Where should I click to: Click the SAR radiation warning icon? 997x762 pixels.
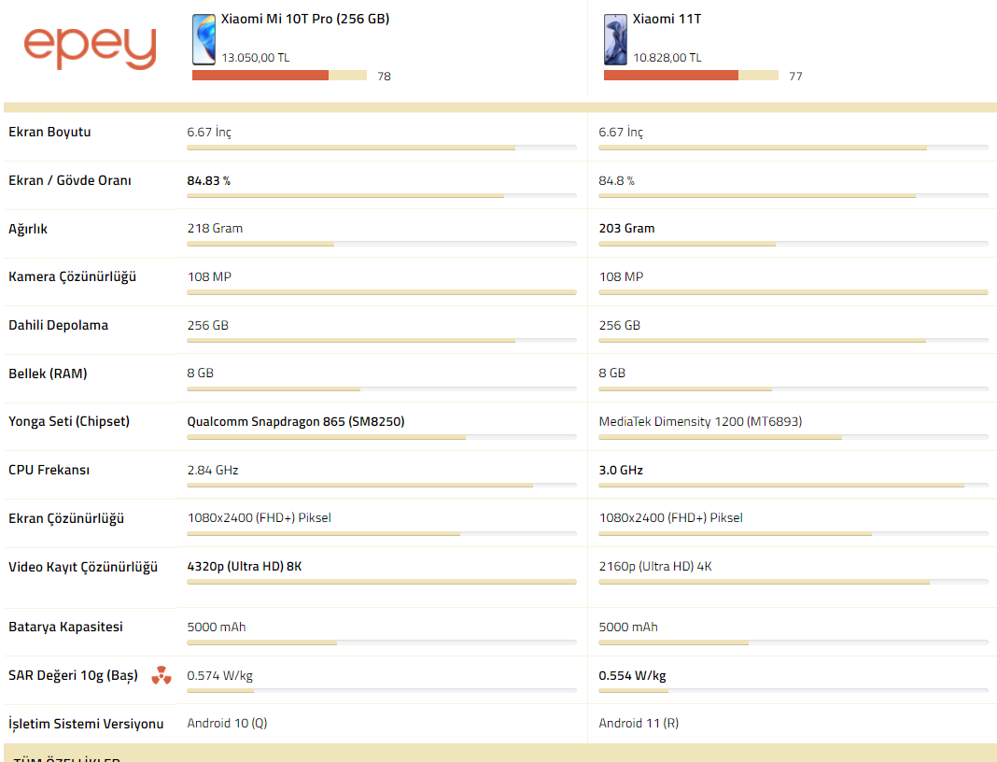pyautogui.click(x=161, y=675)
